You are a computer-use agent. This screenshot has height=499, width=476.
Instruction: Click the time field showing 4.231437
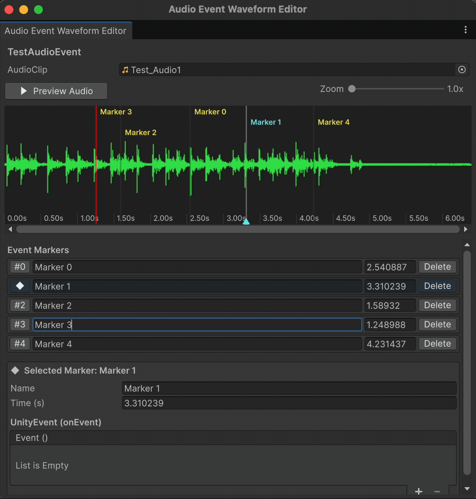(390, 344)
